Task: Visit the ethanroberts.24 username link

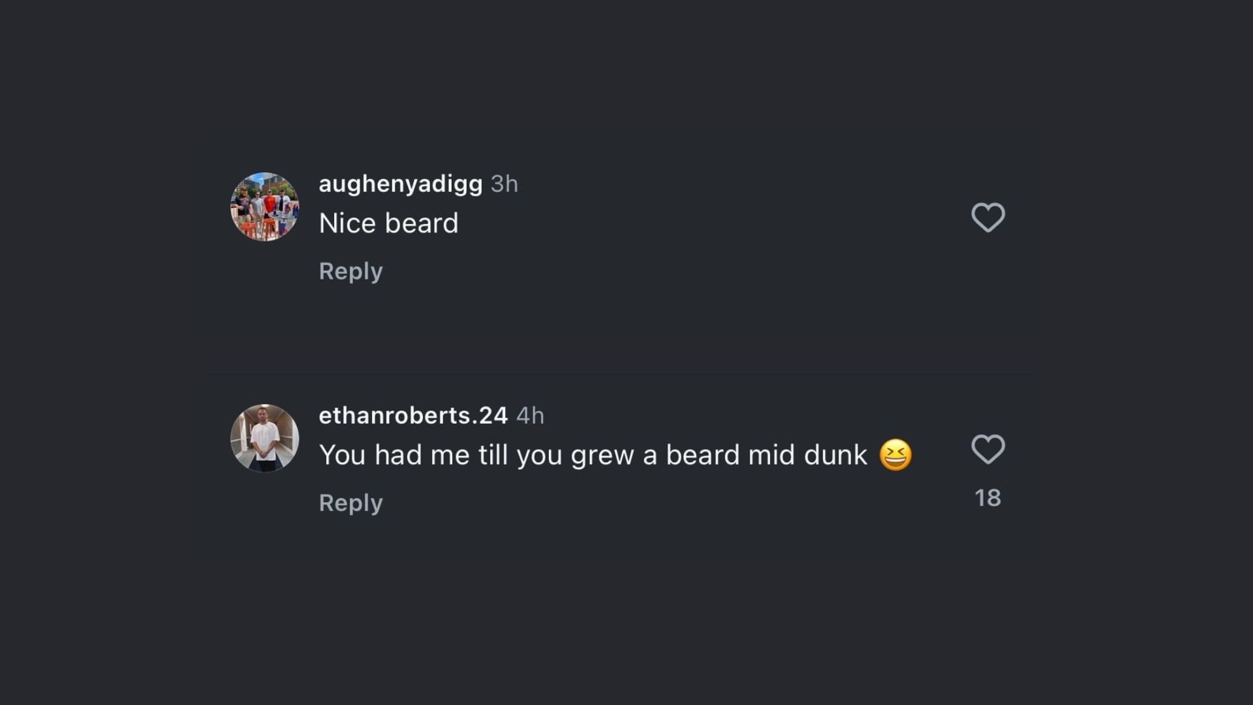Action: [412, 416]
